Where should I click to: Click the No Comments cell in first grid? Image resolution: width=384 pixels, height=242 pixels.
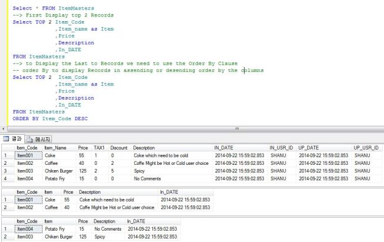click(172, 178)
